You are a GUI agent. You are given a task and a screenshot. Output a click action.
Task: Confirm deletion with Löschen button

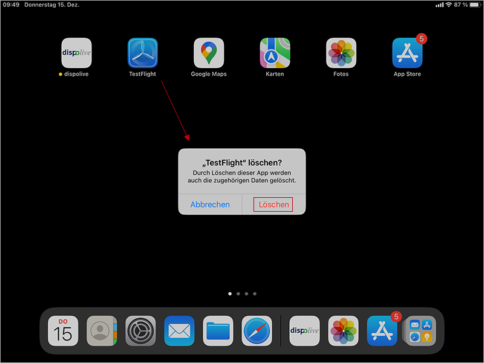tap(273, 204)
